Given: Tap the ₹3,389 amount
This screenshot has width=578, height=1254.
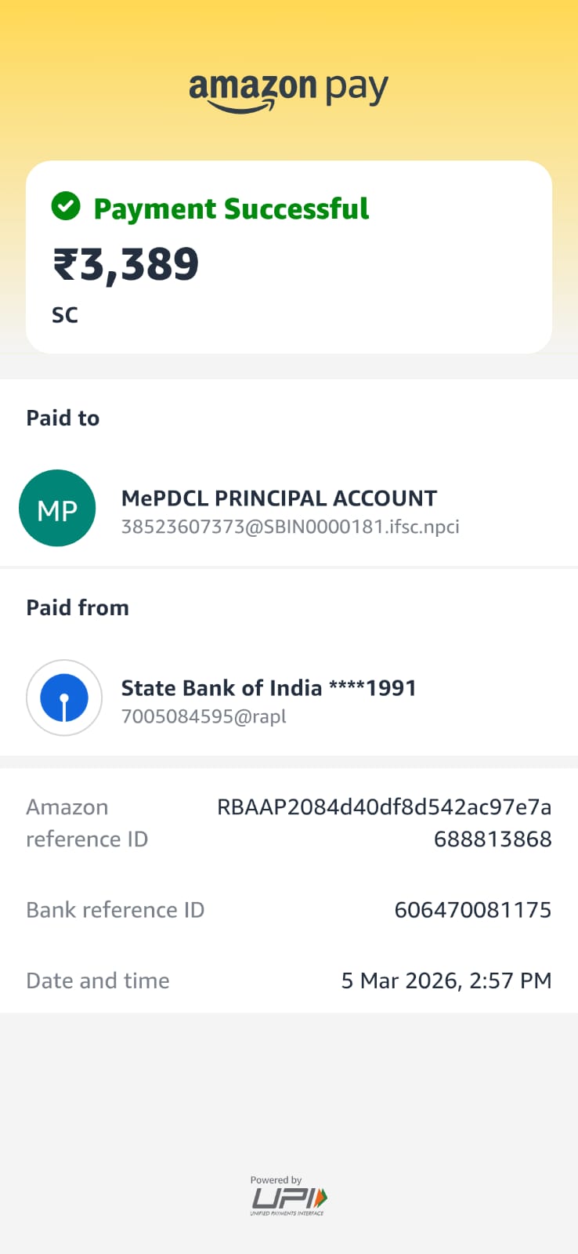Looking at the screenshot, I should tap(126, 264).
